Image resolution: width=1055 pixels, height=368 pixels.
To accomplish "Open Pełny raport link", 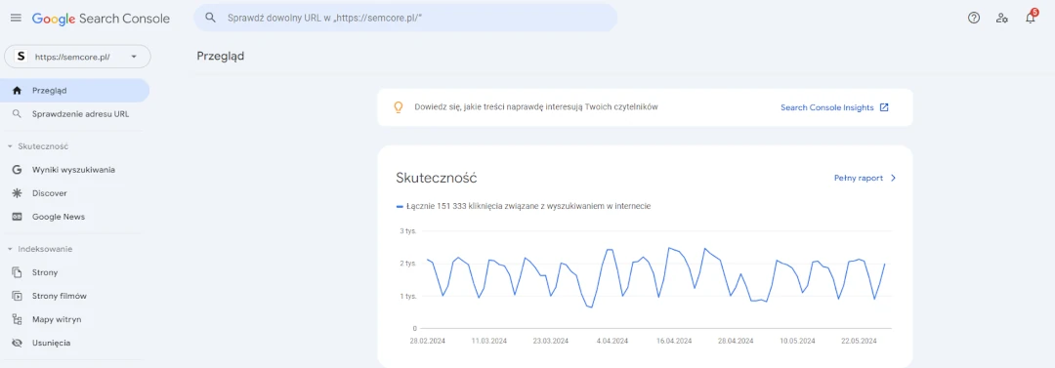I will point(858,179).
